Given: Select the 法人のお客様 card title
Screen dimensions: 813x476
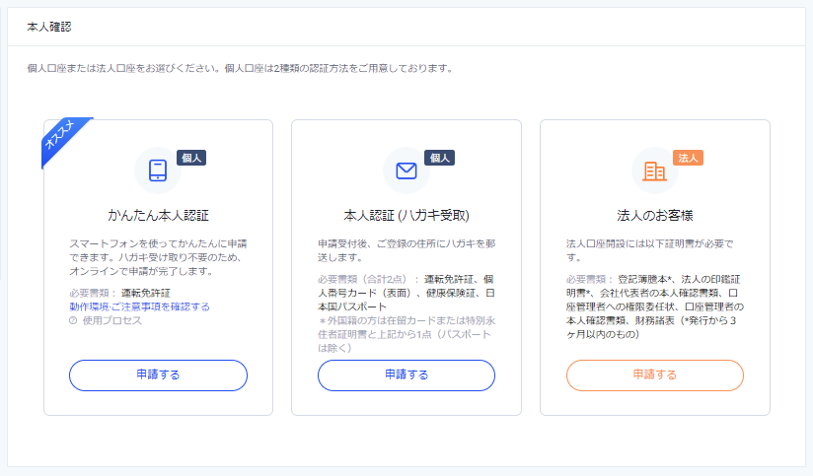Looking at the screenshot, I should [x=654, y=215].
